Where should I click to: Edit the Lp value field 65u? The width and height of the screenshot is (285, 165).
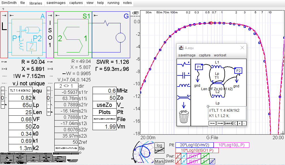click(x=21, y=105)
